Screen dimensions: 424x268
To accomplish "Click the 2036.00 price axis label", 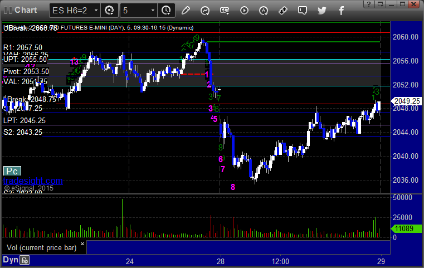I will [406, 180].
